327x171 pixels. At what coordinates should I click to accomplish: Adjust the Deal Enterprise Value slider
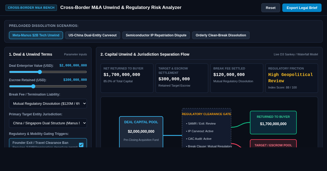48,72
